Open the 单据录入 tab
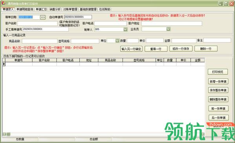 click(x=8, y=9)
